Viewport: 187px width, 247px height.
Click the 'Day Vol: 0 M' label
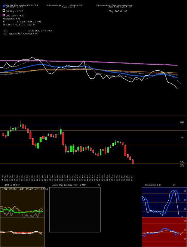[x=117, y=11]
